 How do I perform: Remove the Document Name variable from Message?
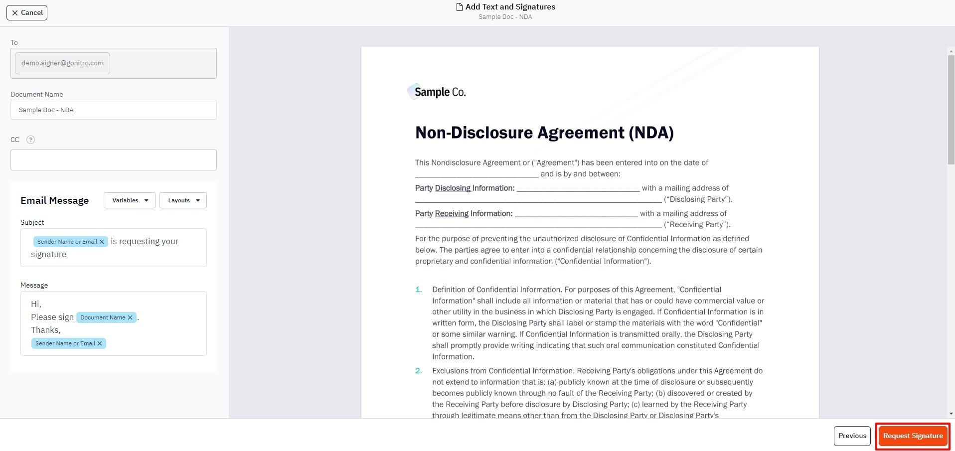click(x=130, y=317)
